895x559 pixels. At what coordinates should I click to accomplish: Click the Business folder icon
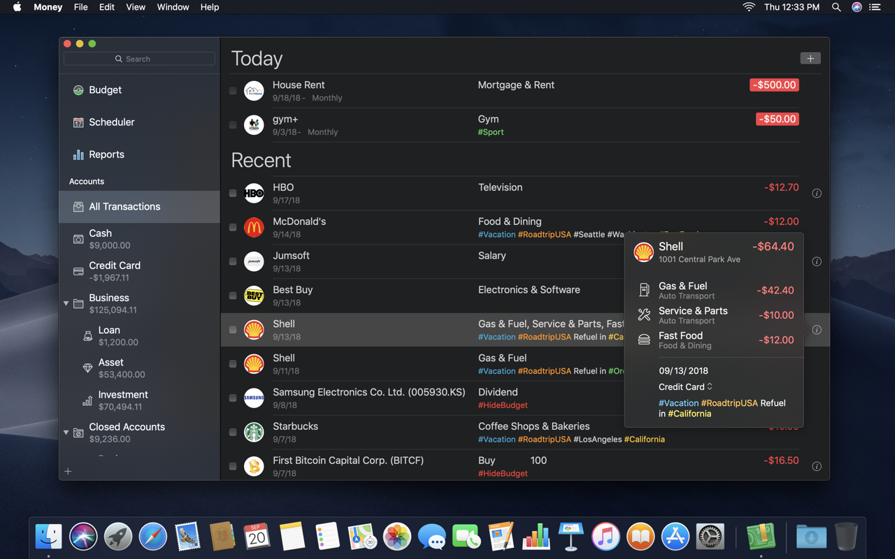[78, 304]
